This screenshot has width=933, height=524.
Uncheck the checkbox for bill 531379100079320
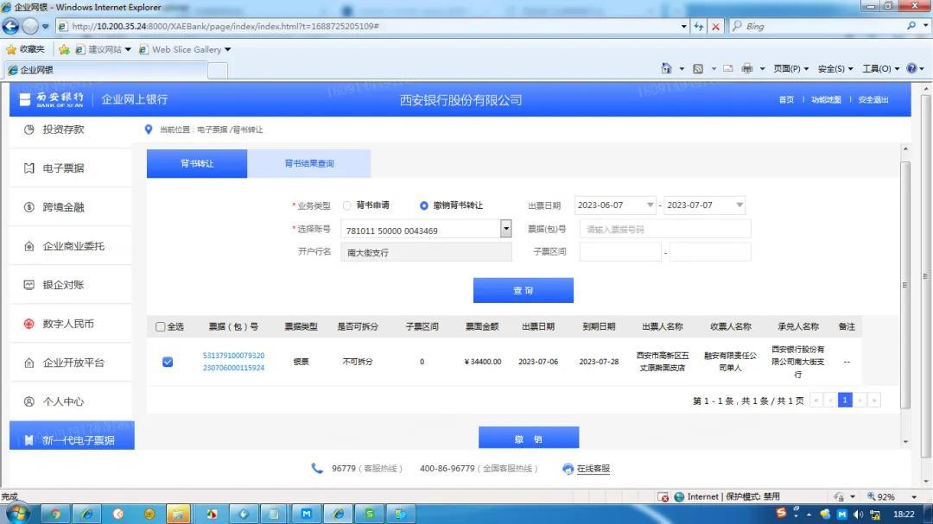(x=168, y=362)
